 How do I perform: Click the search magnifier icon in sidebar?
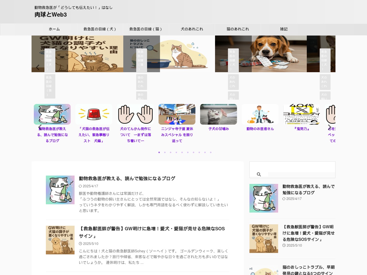pyautogui.click(x=259, y=174)
